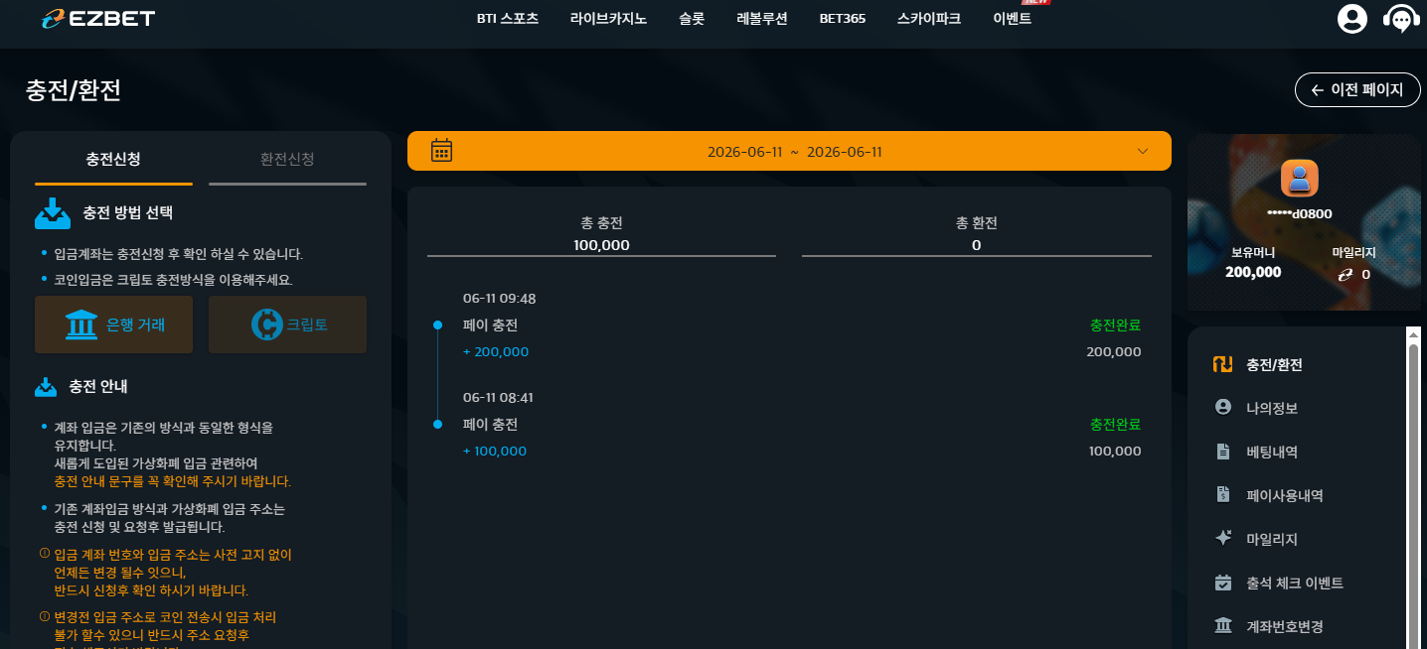Open the 라이브카지노 menu item
The height and width of the screenshot is (649, 1427).
(x=608, y=18)
